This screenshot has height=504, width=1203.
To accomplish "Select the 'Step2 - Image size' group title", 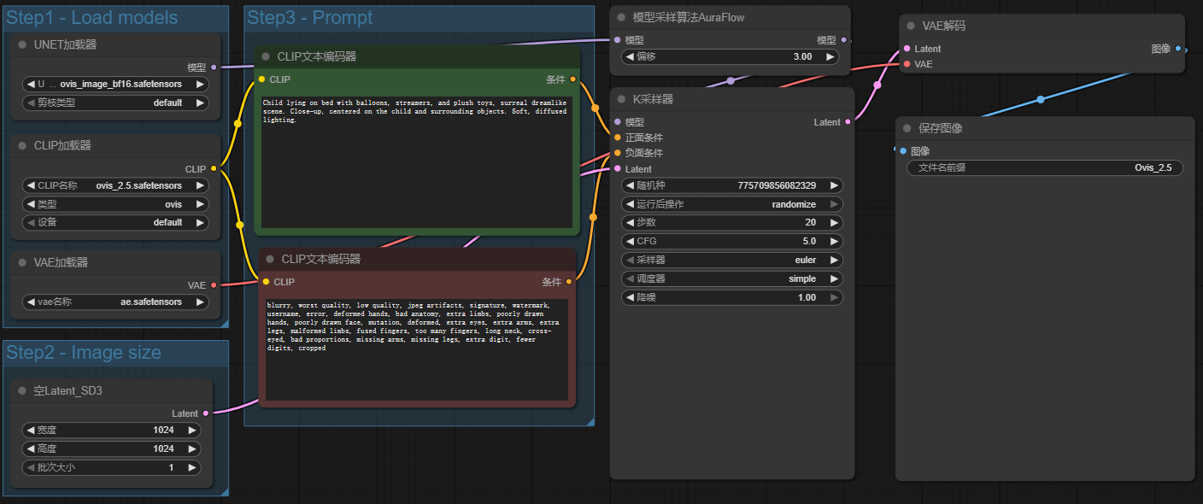I will point(84,352).
